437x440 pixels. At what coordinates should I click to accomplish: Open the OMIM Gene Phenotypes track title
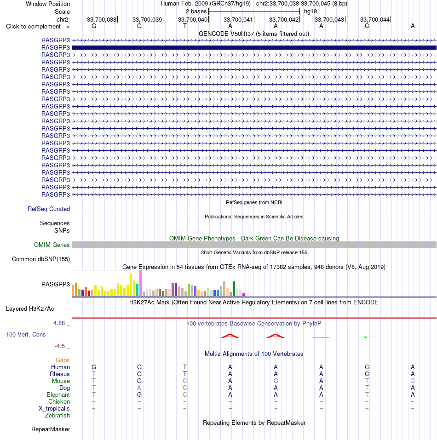click(254, 238)
